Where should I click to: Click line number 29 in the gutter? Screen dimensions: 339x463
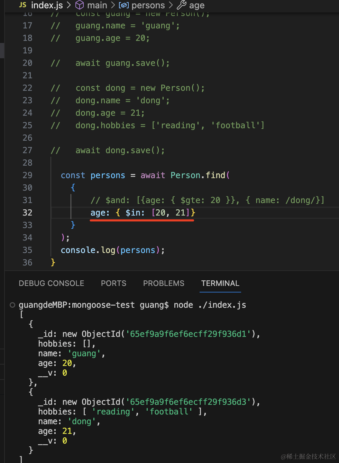[x=27, y=175]
